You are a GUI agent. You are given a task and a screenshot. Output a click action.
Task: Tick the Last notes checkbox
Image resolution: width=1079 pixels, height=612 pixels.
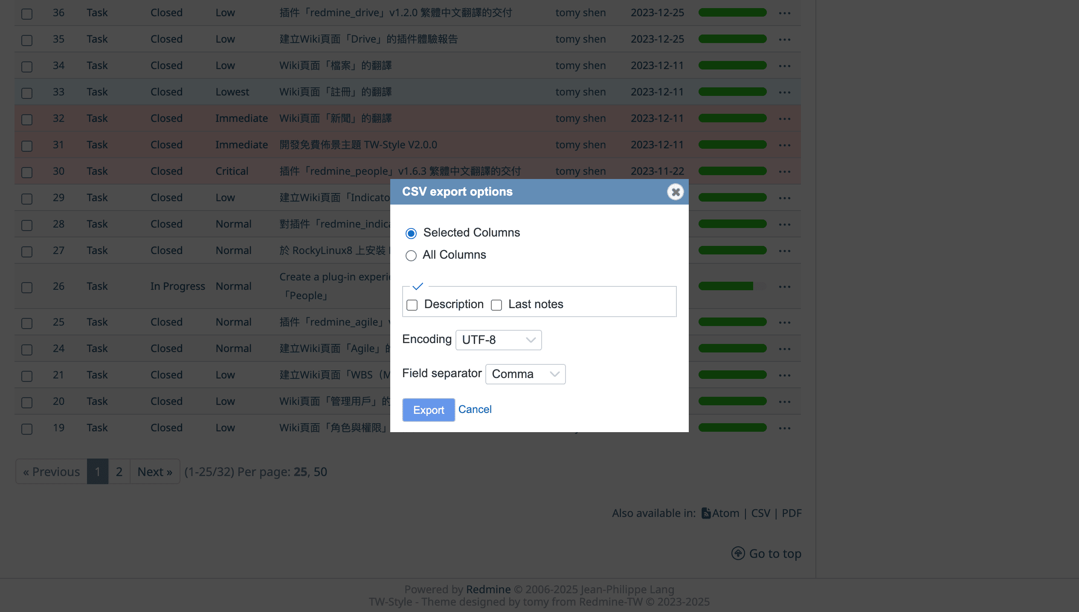click(496, 305)
